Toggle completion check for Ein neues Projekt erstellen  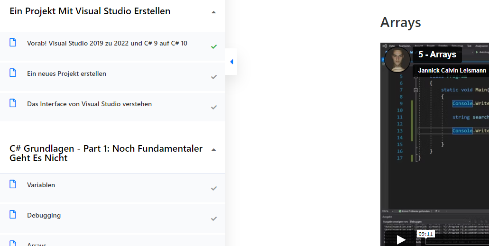(213, 77)
